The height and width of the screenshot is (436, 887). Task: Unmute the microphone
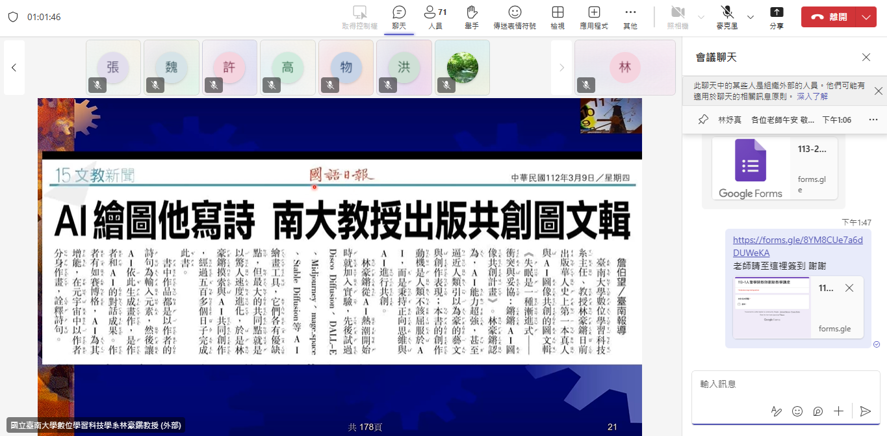(x=726, y=18)
